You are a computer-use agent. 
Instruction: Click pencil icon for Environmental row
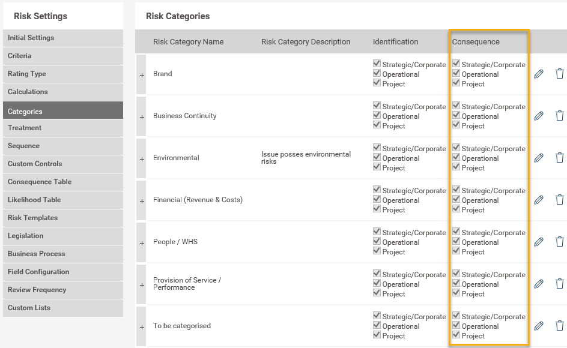pyautogui.click(x=539, y=158)
